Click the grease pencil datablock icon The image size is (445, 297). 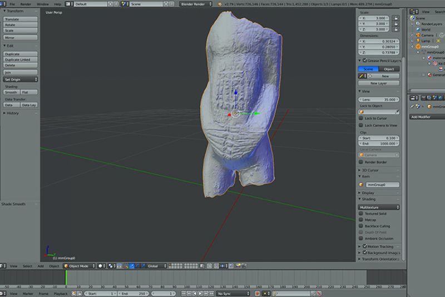[x=361, y=76]
